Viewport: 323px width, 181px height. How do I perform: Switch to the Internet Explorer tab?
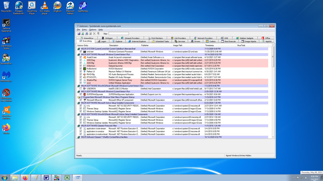[137, 41]
